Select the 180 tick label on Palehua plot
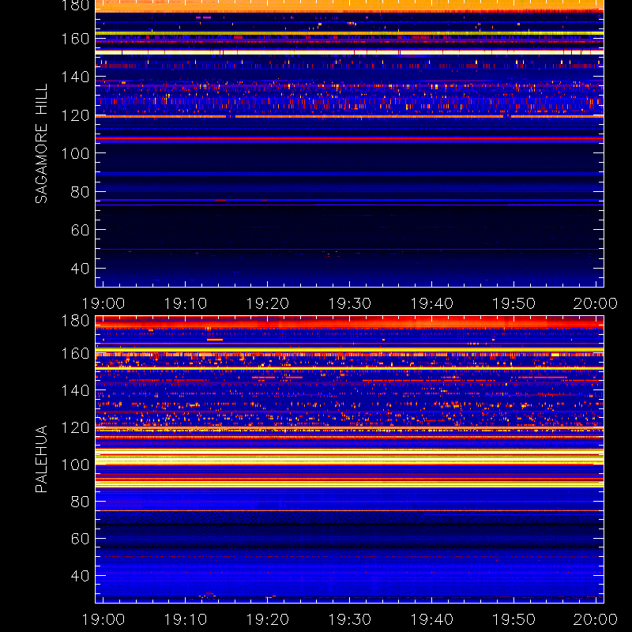The width and height of the screenshot is (632, 632). [x=75, y=321]
